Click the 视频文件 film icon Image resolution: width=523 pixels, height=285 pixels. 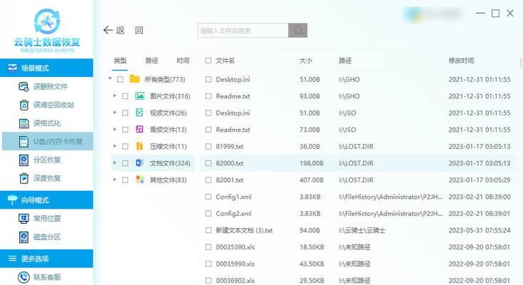click(x=139, y=113)
